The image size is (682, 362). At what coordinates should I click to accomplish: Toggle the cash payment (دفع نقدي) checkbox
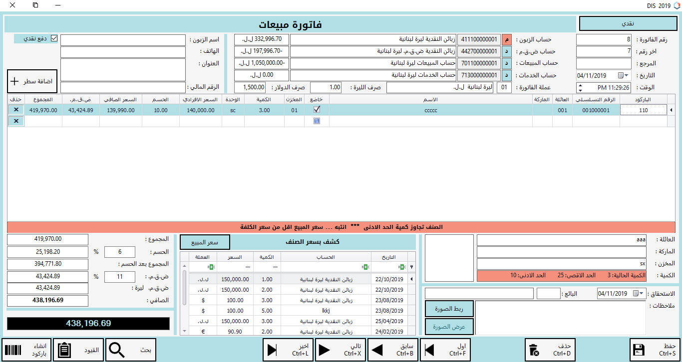(54, 38)
